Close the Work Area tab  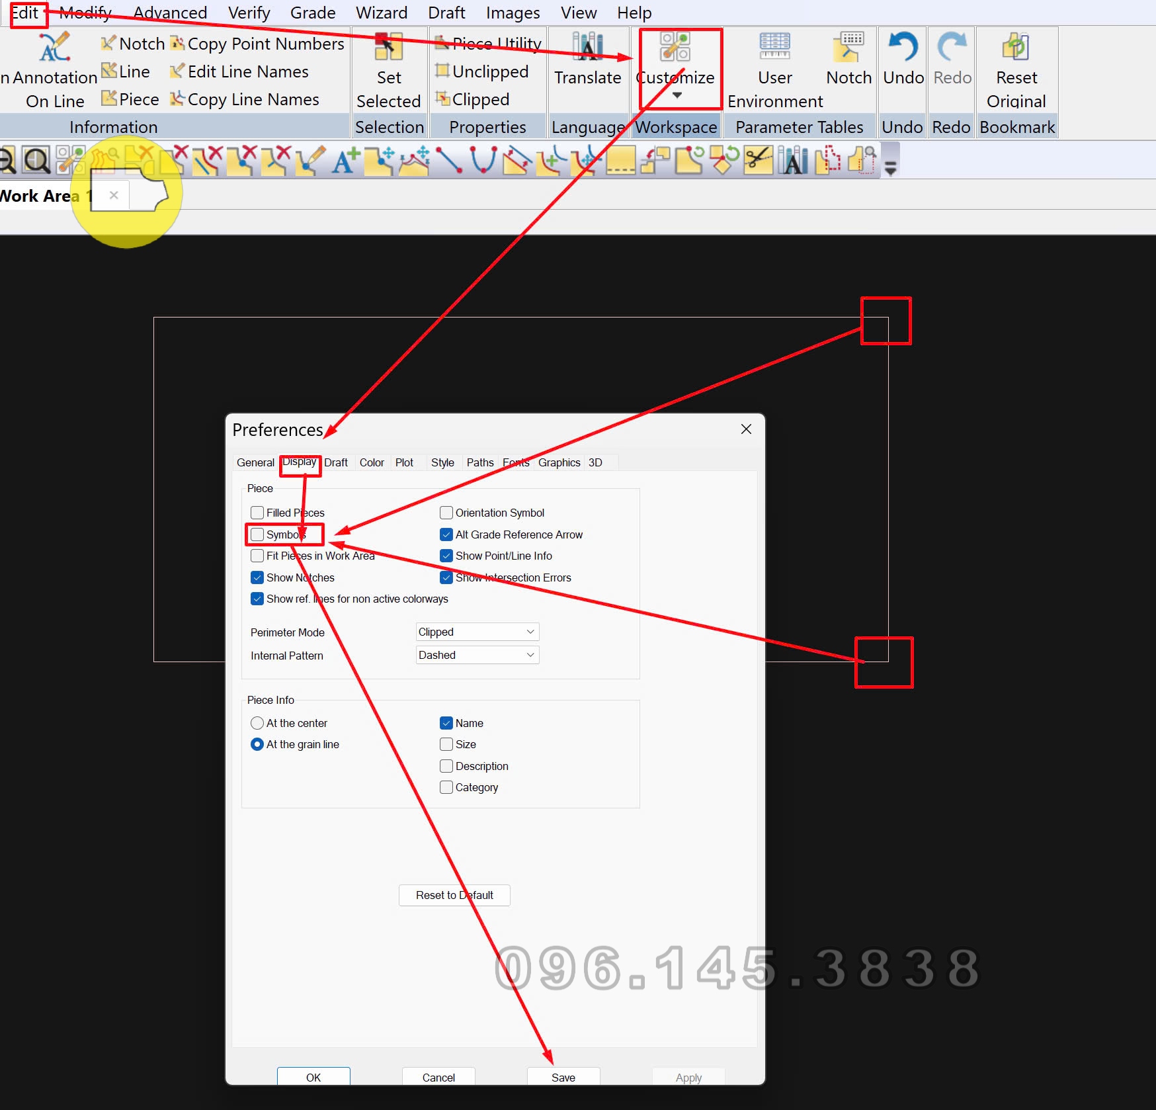coord(114,195)
